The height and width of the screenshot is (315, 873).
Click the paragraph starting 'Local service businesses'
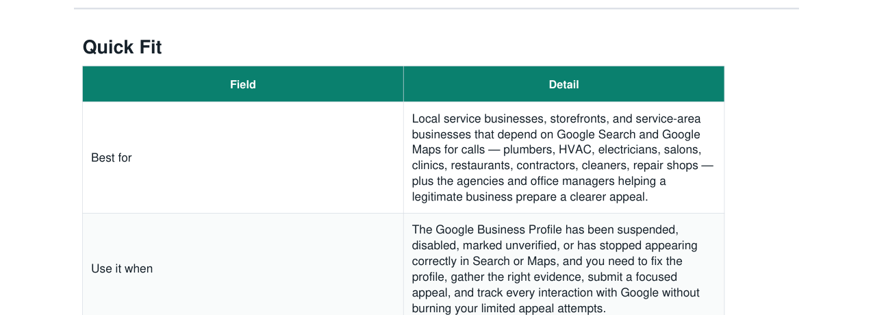563,157
